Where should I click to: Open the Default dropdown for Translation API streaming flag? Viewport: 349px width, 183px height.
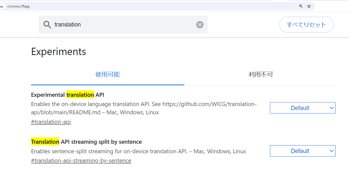point(303,151)
